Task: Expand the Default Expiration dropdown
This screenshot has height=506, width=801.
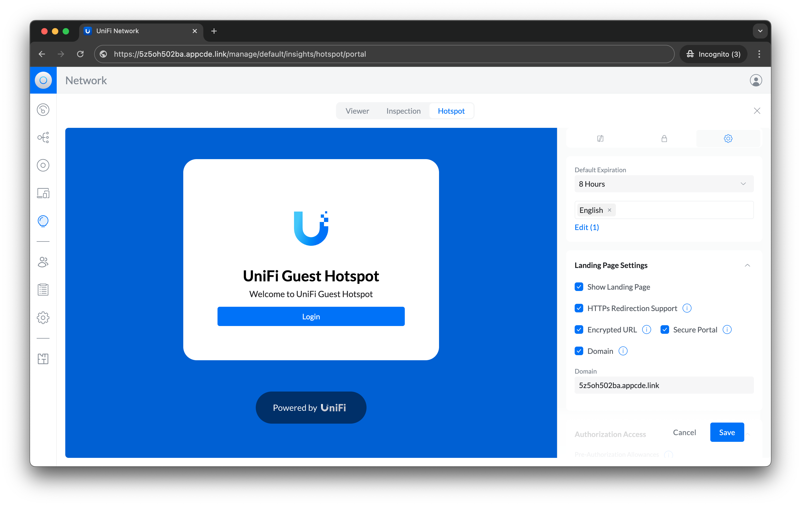Action: pos(663,184)
